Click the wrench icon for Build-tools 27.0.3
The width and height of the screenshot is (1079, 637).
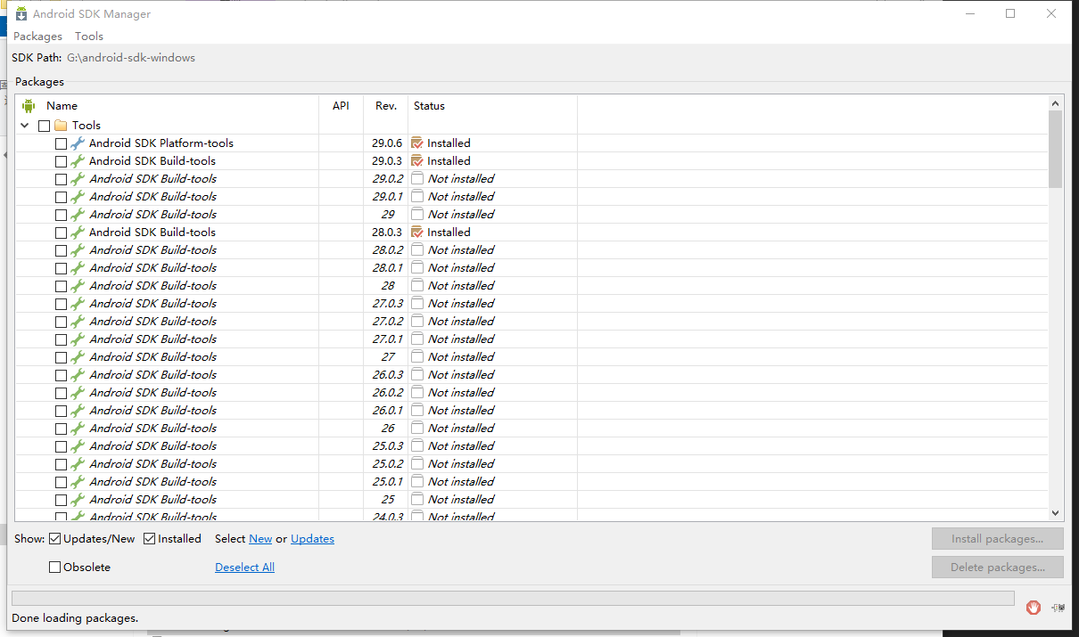coord(78,304)
